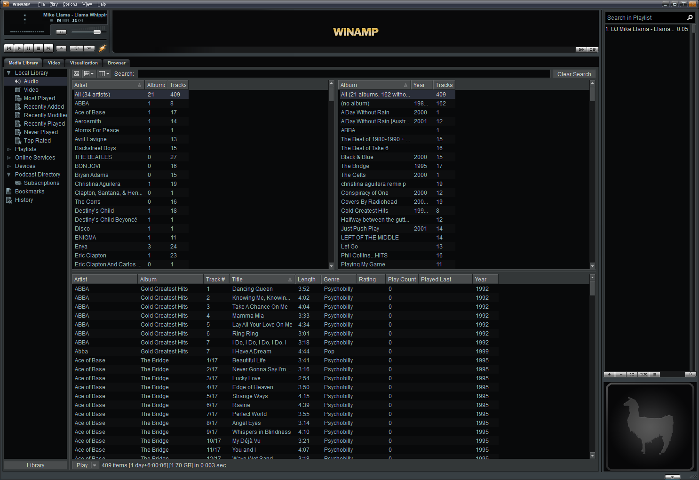The width and height of the screenshot is (699, 480).
Task: Open file with the Eject button
Action: [61, 48]
